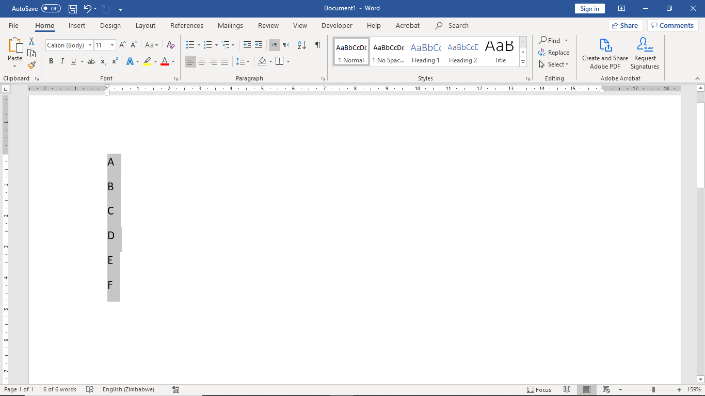Adjust the zoom slider handle
Screen dimensions: 705x396
click(x=653, y=390)
